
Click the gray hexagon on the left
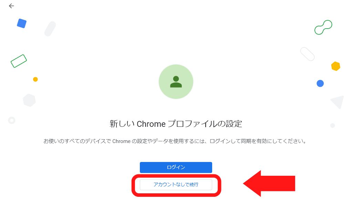(x=29, y=100)
